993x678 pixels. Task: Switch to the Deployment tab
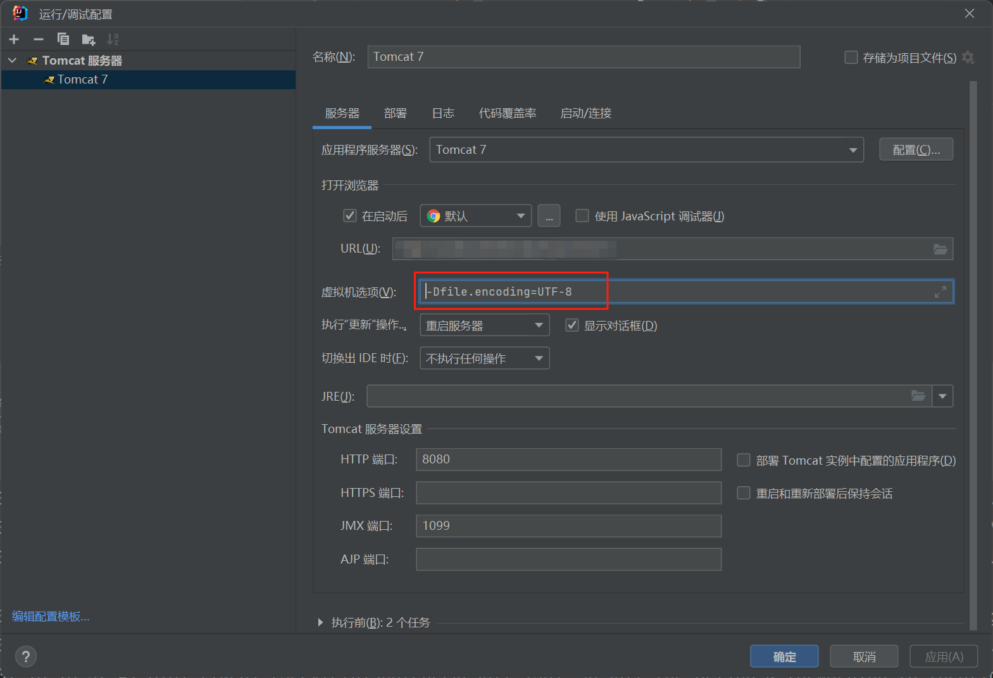pos(396,113)
